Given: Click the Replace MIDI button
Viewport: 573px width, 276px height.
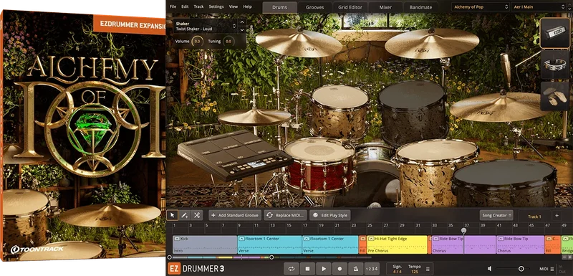Looking at the screenshot, I should click(x=286, y=215).
